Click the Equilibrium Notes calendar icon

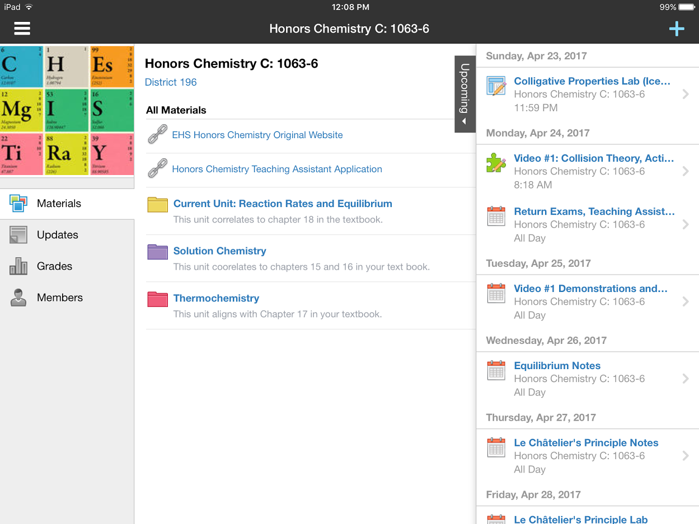click(496, 370)
